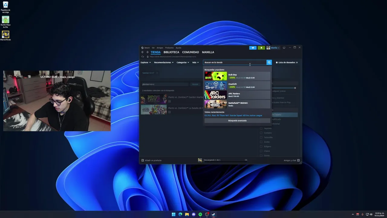387x218 pixels.
Task: Open the MANILLA profile tab
Action: tap(208, 52)
